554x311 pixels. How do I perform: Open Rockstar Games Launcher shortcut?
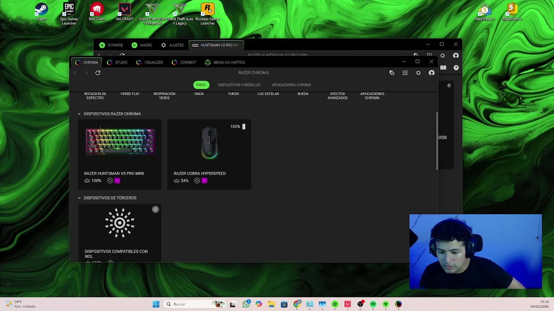pos(207,13)
